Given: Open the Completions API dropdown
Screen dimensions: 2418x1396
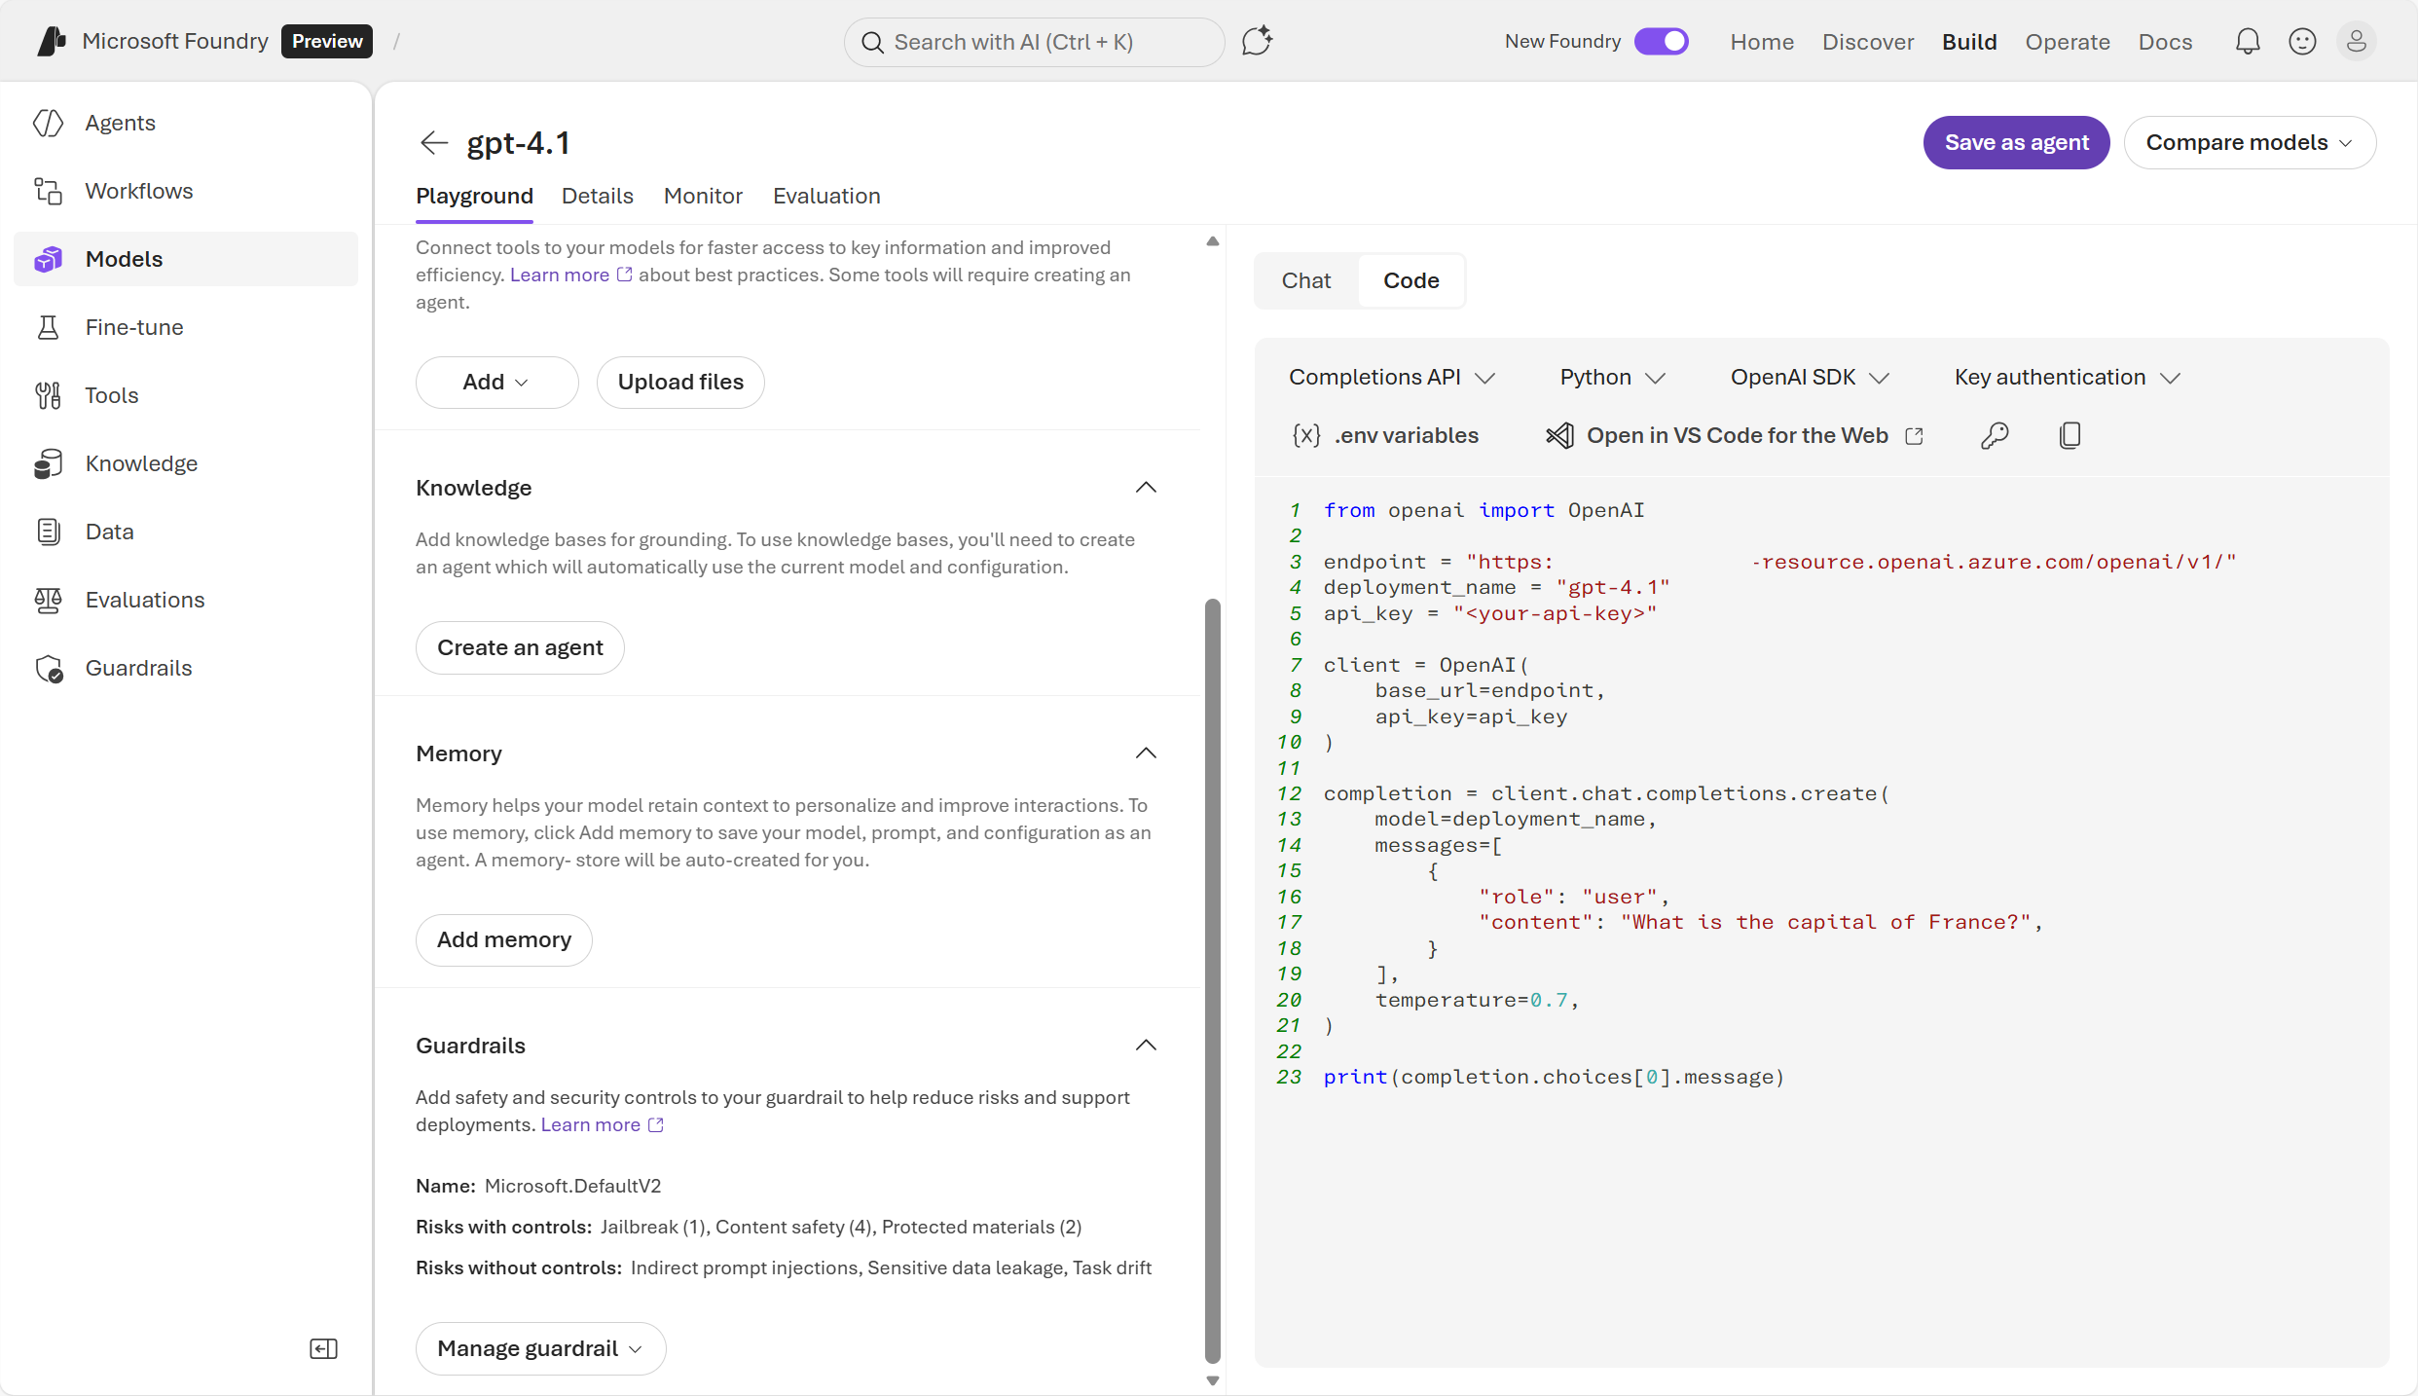Looking at the screenshot, I should coord(1392,377).
